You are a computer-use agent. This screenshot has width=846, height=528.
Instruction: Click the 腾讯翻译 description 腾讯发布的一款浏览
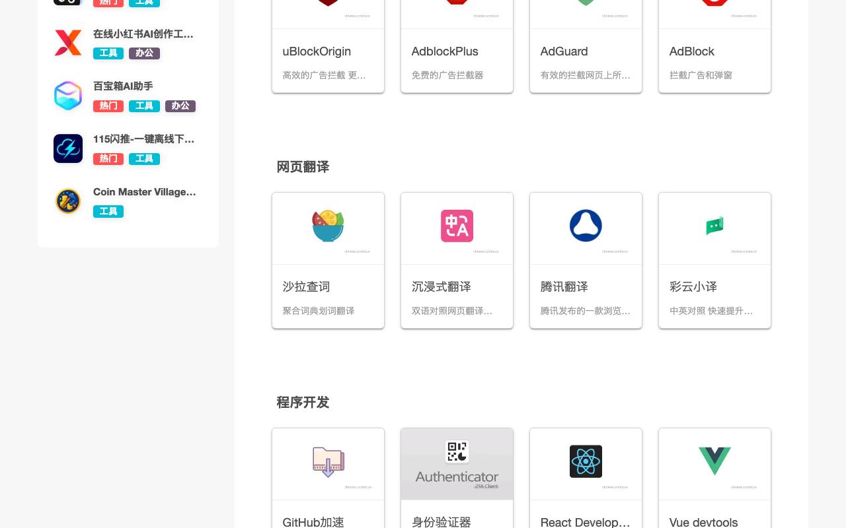(x=585, y=311)
